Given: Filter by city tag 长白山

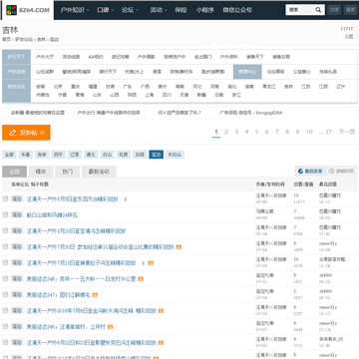Looking at the screenshot, I should click(x=175, y=155).
